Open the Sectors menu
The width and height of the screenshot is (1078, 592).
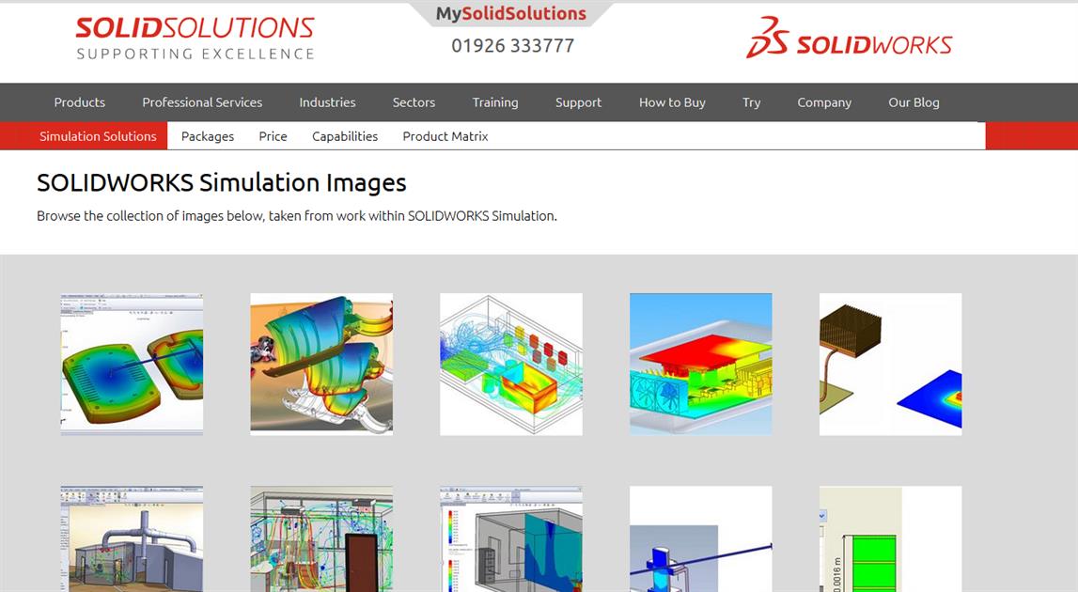tap(414, 102)
